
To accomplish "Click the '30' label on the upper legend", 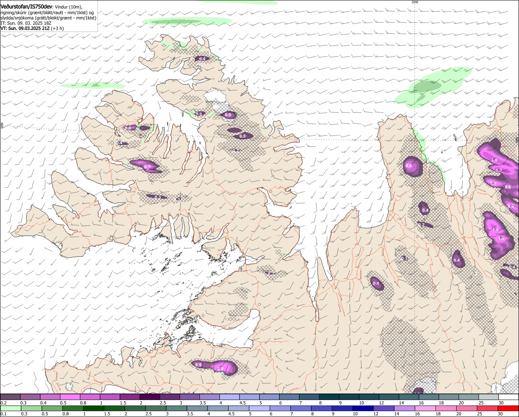I will pyautogui.click(x=501, y=403).
